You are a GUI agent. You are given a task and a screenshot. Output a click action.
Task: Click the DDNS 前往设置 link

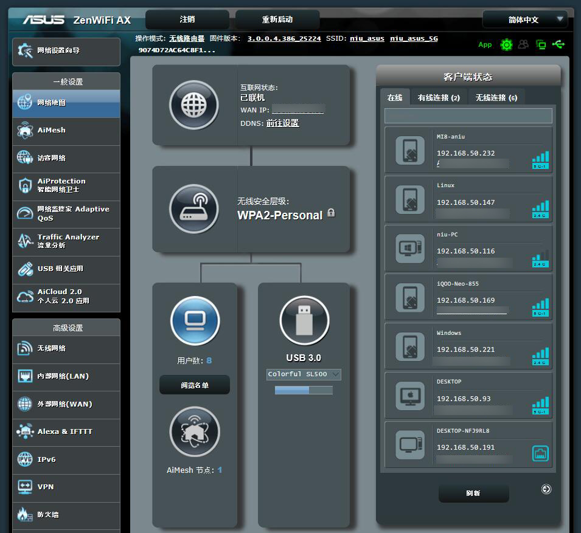pos(283,123)
